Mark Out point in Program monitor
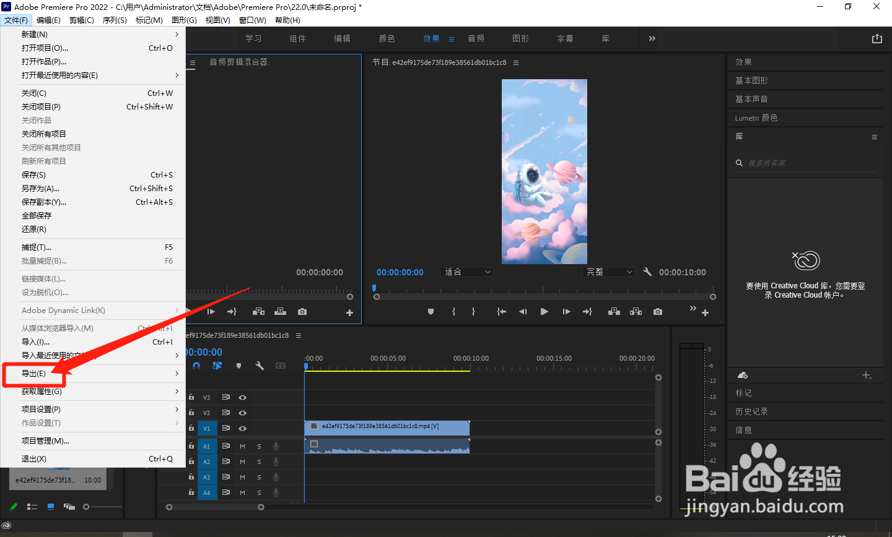 click(473, 312)
